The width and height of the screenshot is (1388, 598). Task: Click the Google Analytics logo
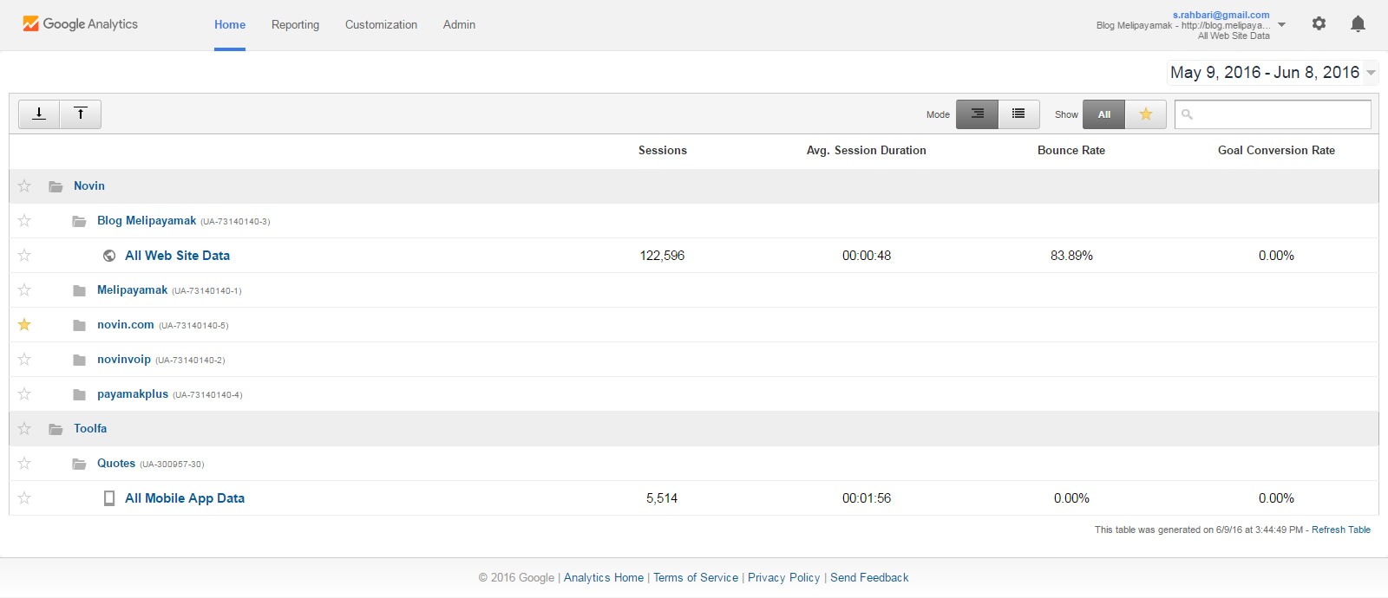[x=80, y=24]
